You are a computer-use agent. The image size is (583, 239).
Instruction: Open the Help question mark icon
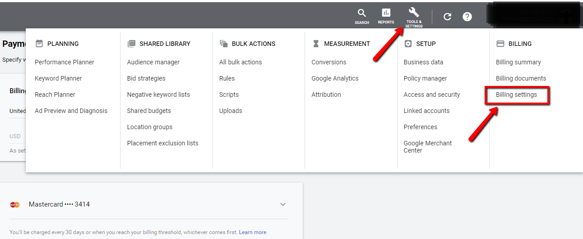[x=467, y=17]
